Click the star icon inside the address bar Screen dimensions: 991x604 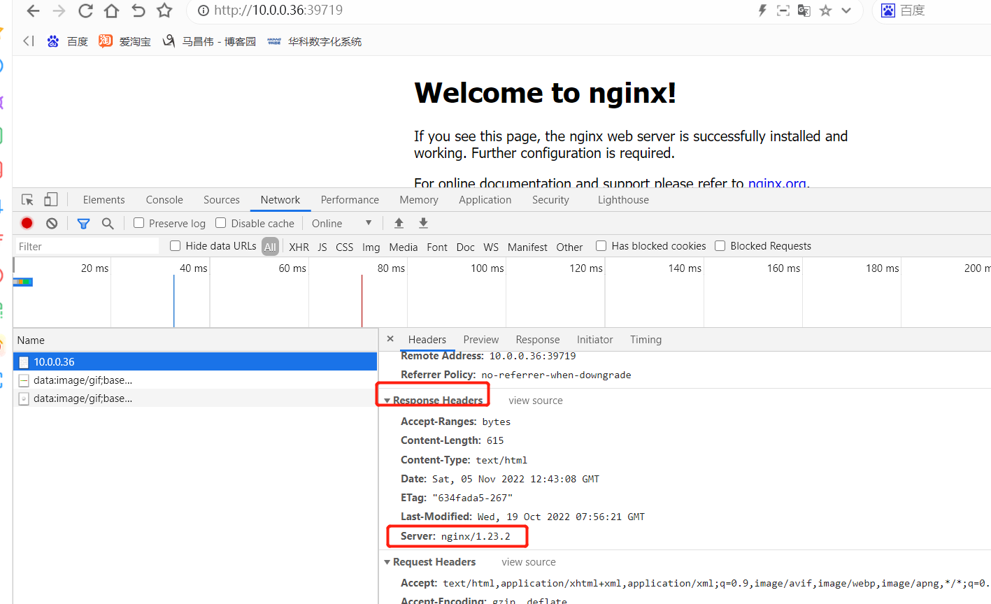826,10
